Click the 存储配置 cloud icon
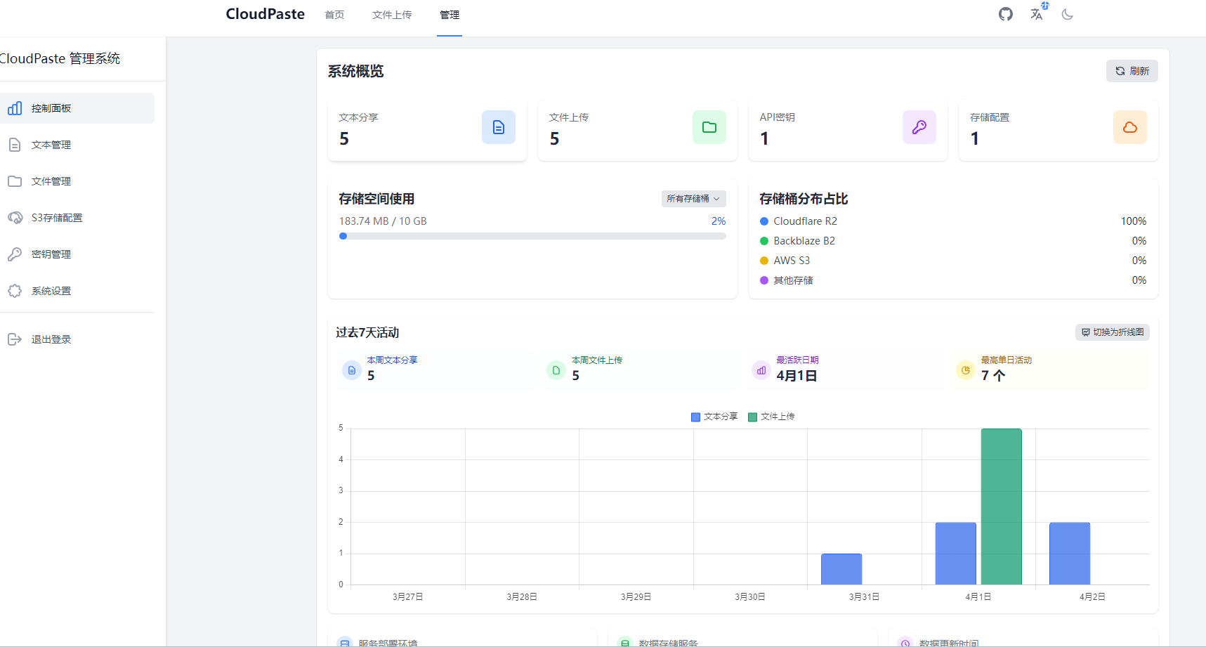Viewport: 1206px width, 647px height. tap(1129, 127)
